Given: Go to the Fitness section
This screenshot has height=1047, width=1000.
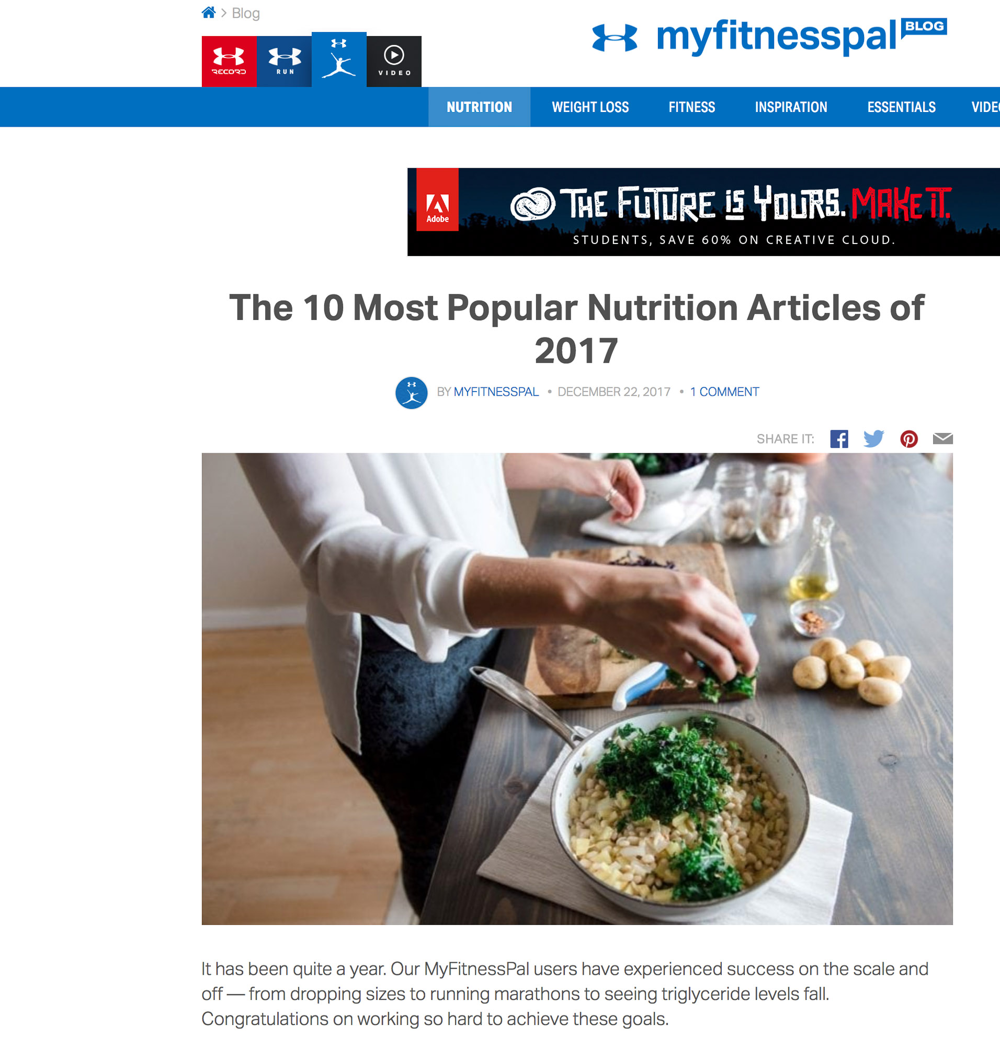Looking at the screenshot, I should coord(692,107).
